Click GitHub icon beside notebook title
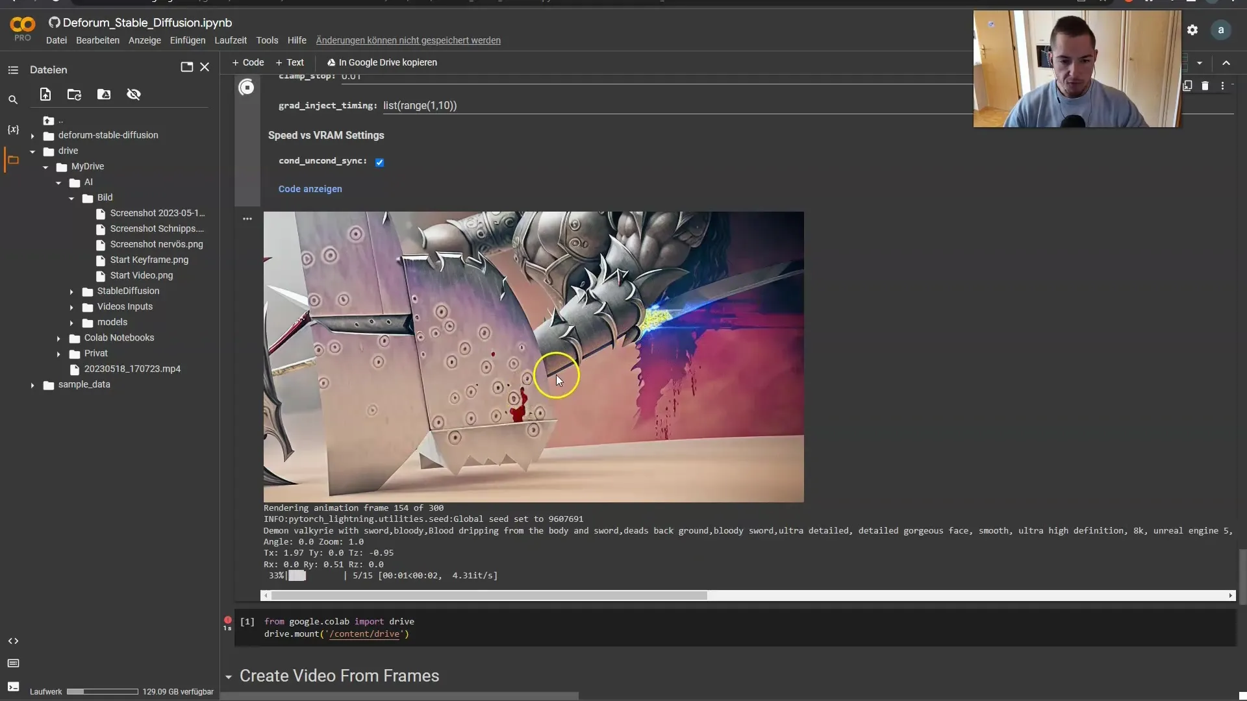Screen dimensions: 1247x701 tap(55, 23)
